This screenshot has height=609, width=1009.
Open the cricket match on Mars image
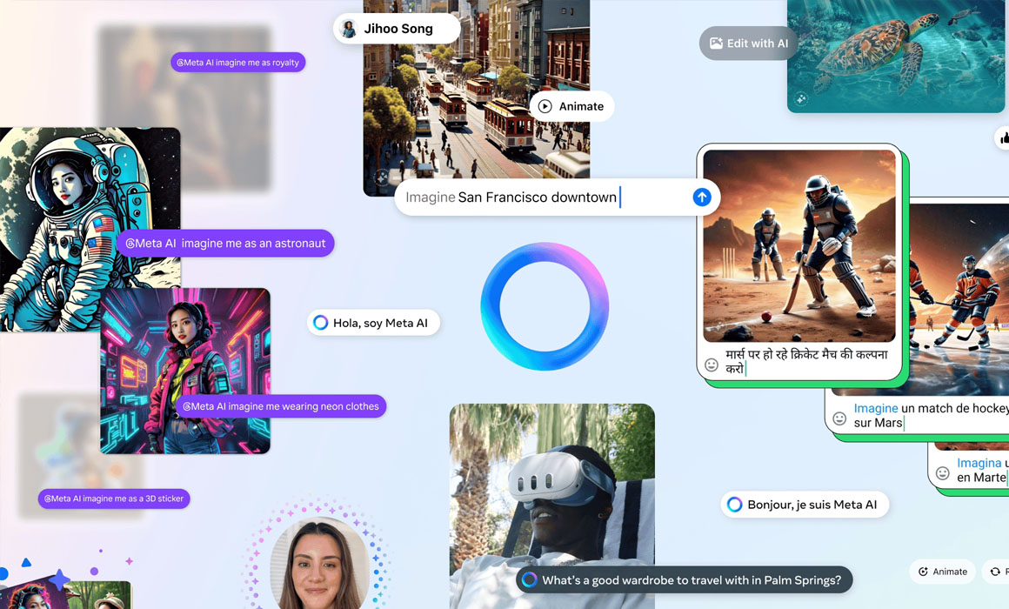point(799,246)
